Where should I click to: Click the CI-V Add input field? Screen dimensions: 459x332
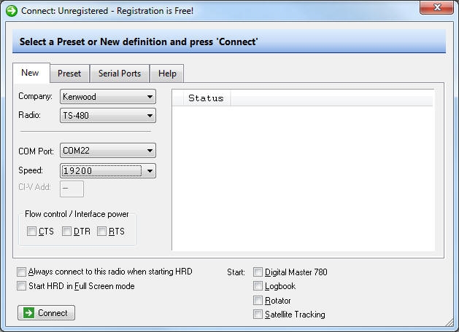(x=72, y=189)
